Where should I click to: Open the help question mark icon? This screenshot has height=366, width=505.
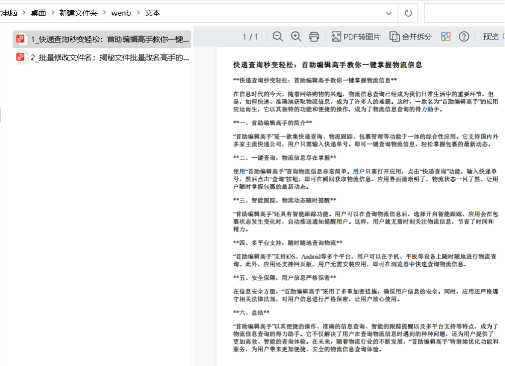coord(464,37)
